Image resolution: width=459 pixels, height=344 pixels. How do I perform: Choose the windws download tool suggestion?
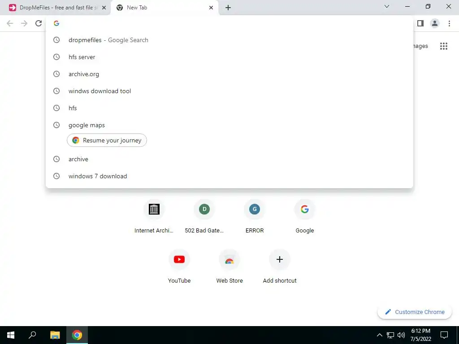(x=229, y=91)
